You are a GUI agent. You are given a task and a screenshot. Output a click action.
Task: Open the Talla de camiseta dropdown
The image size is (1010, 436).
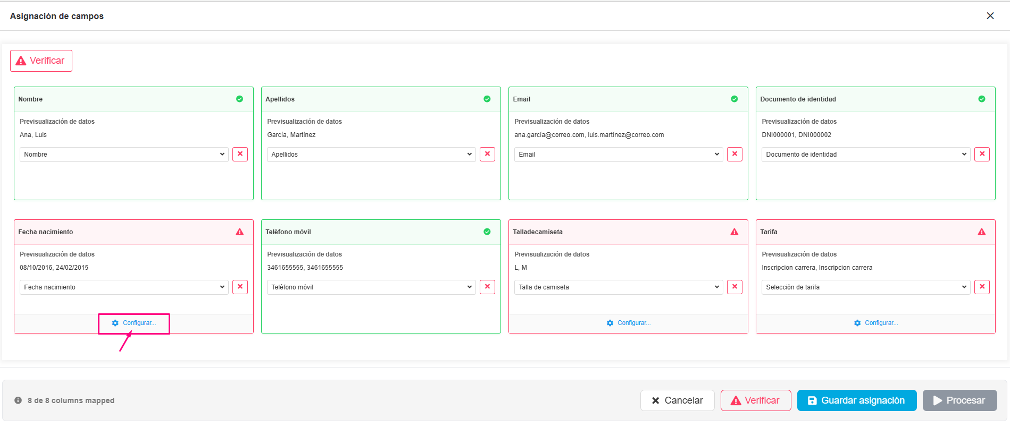pyautogui.click(x=619, y=287)
